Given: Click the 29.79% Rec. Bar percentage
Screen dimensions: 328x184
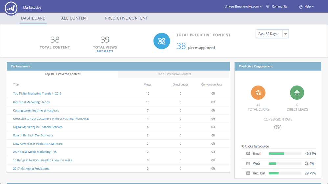Looking at the screenshot, I should click(x=310, y=173).
